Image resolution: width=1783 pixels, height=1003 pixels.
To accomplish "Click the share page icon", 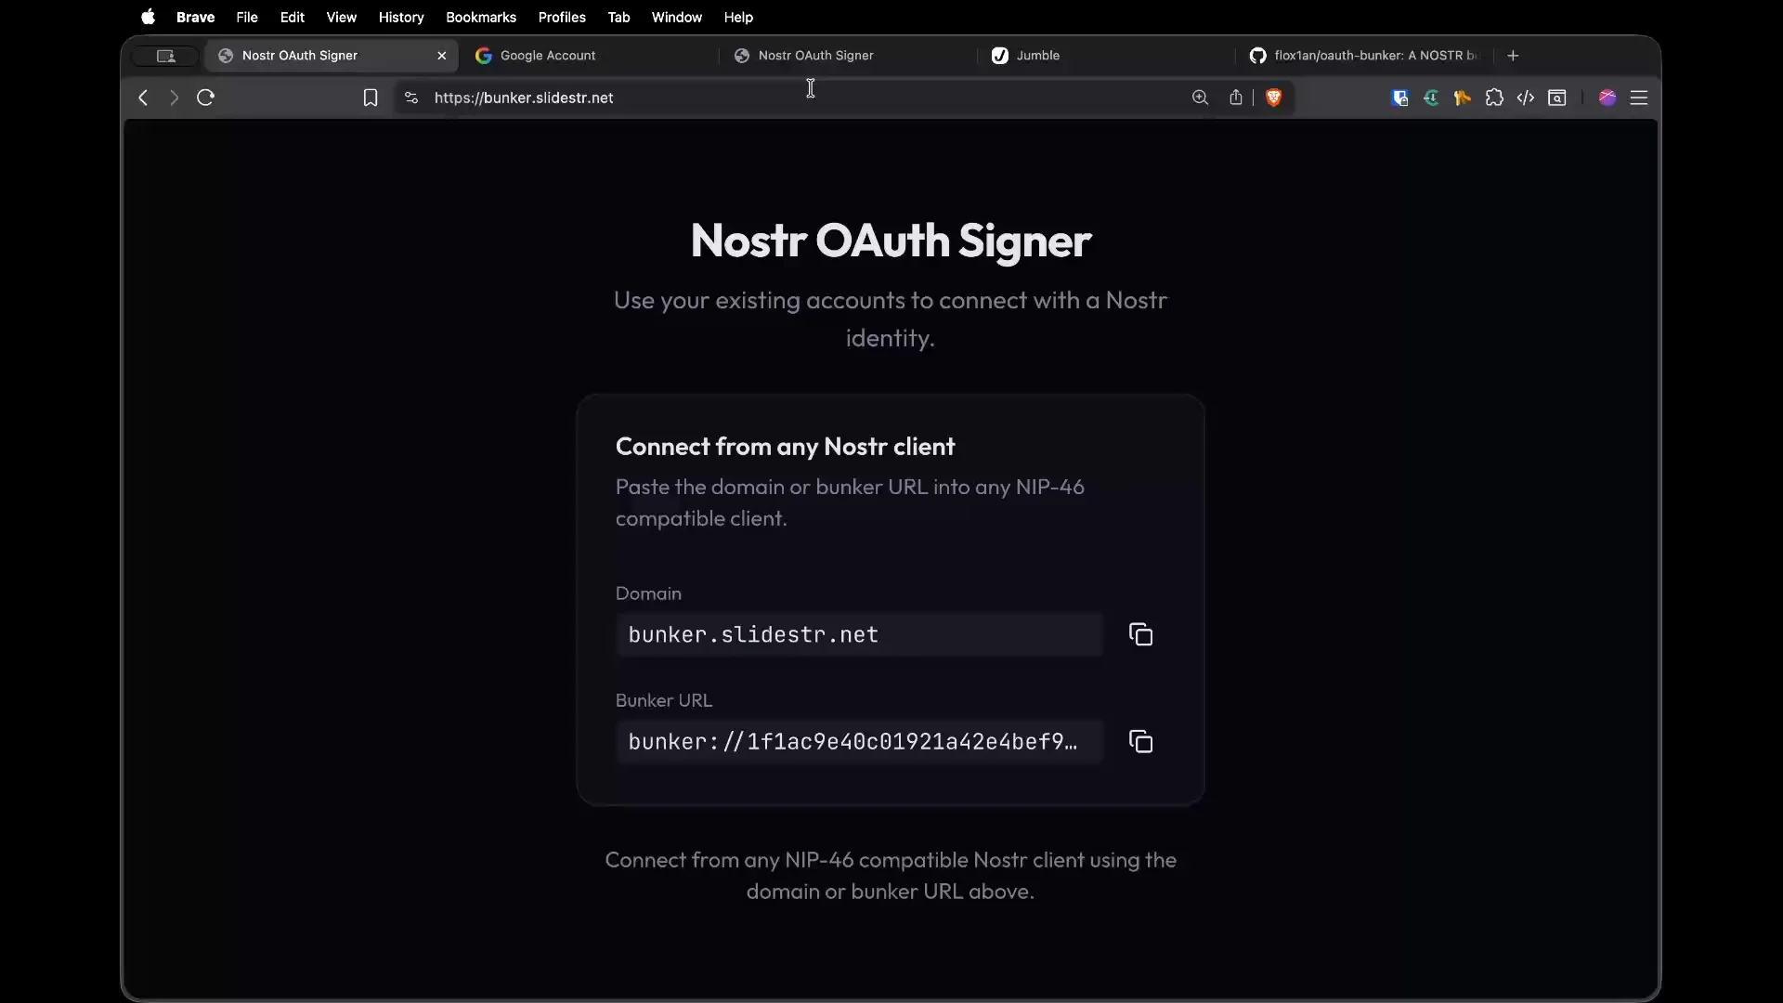I will tap(1236, 98).
